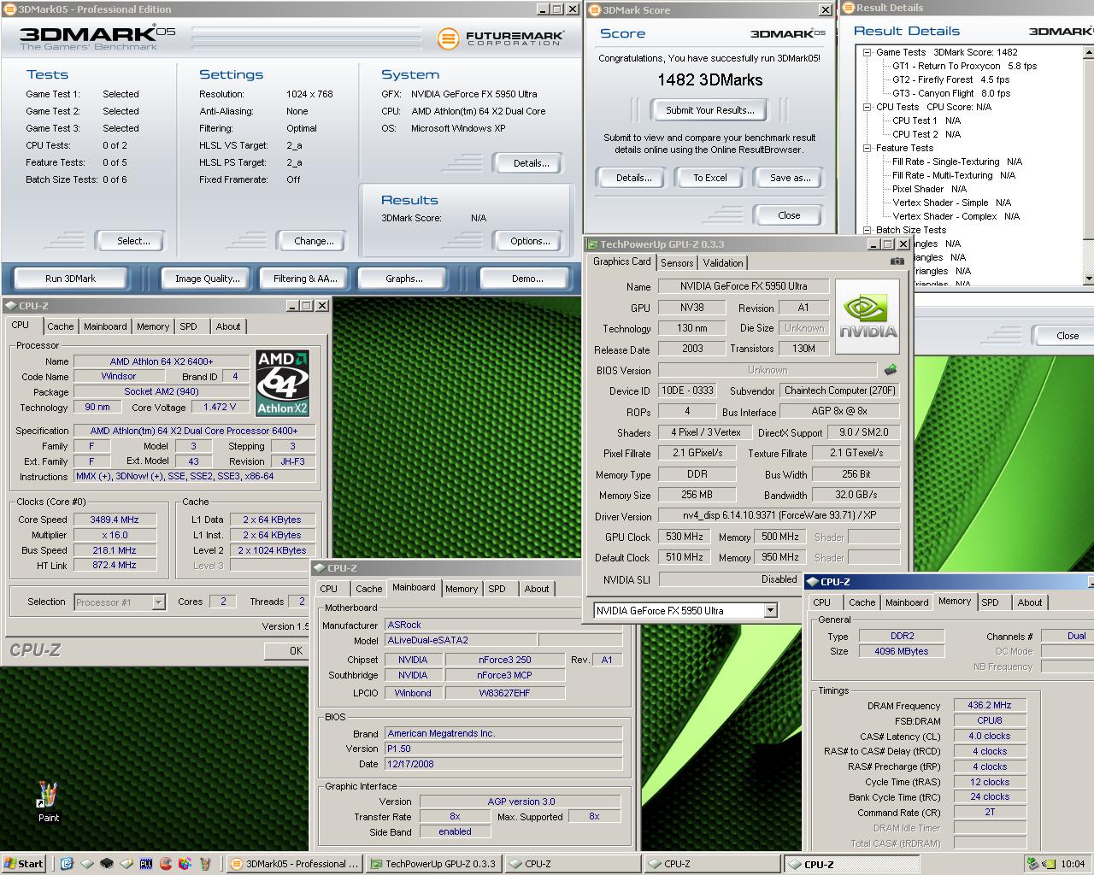Open the About tab in the Mainboard CPU-Z window
The image size is (1094, 875).
(537, 589)
